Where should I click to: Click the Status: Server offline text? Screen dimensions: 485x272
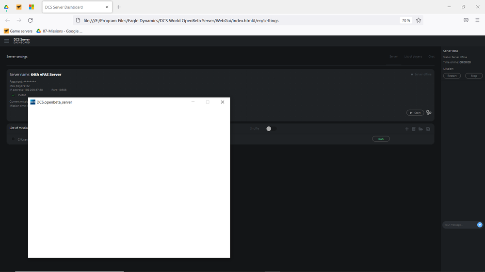pos(455,57)
